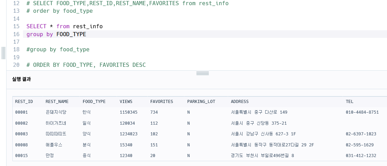Click the REST_NAME column header
Screen dimensions: 387x166
[57, 102]
